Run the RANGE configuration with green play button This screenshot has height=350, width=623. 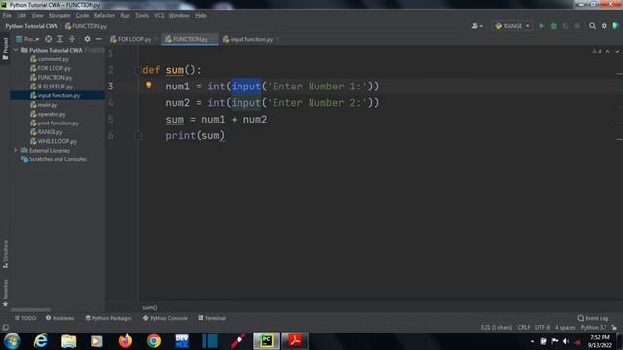(541, 26)
